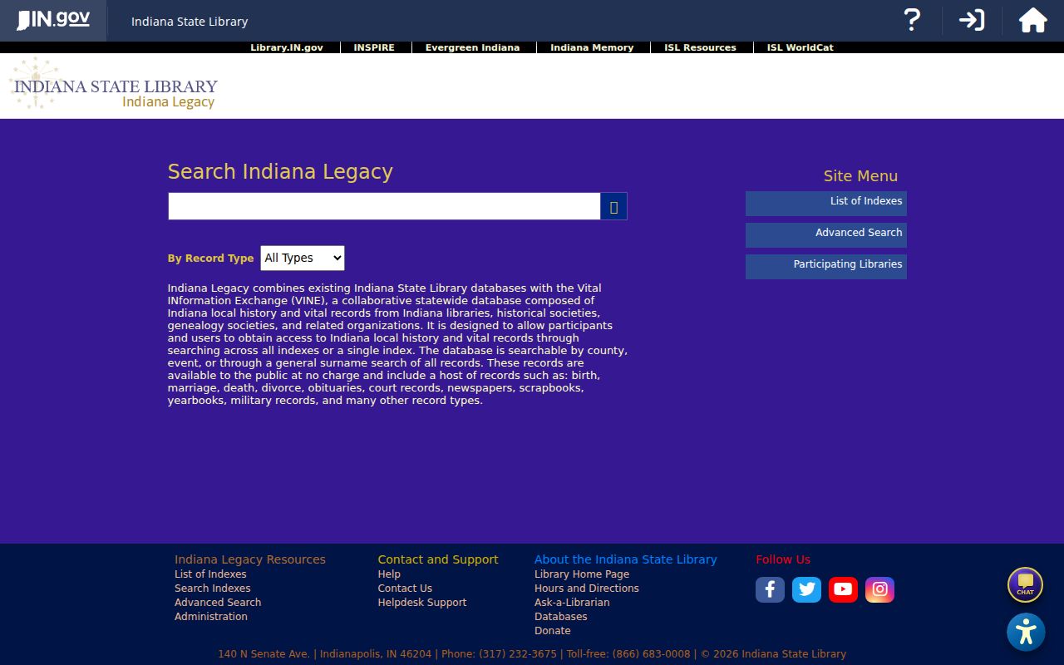Open the Instagram icon

[x=879, y=589]
